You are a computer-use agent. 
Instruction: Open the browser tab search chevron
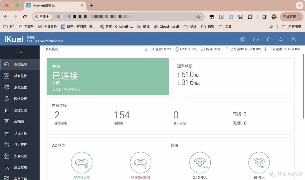[299, 5]
